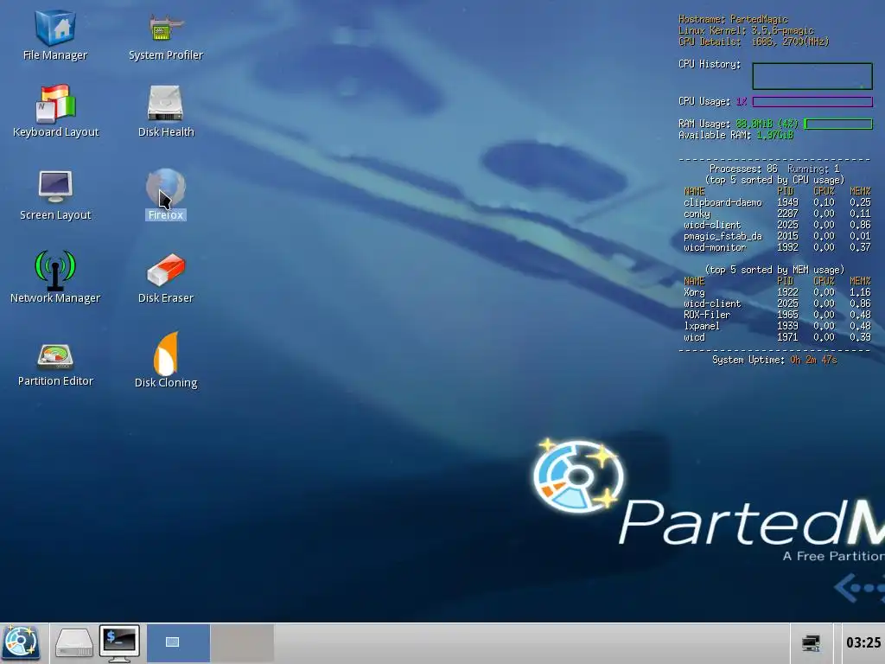Screen dimensions: 885x664
Task: Click the 'wicd-monitor' process row
Action: click(777, 247)
